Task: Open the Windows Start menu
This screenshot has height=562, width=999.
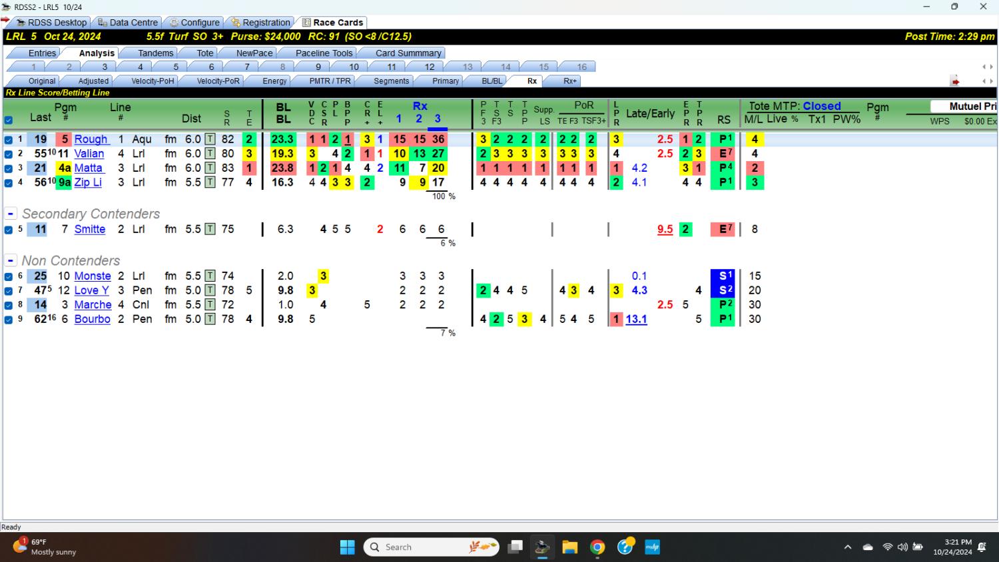Action: coord(348,547)
